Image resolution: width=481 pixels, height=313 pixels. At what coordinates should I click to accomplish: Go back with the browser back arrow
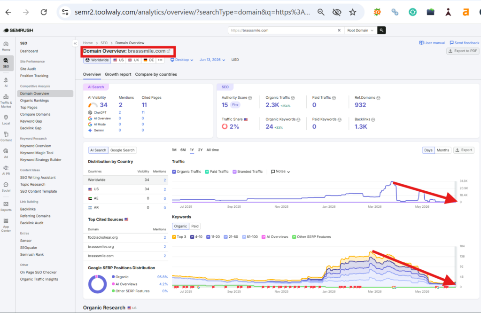pos(8,12)
